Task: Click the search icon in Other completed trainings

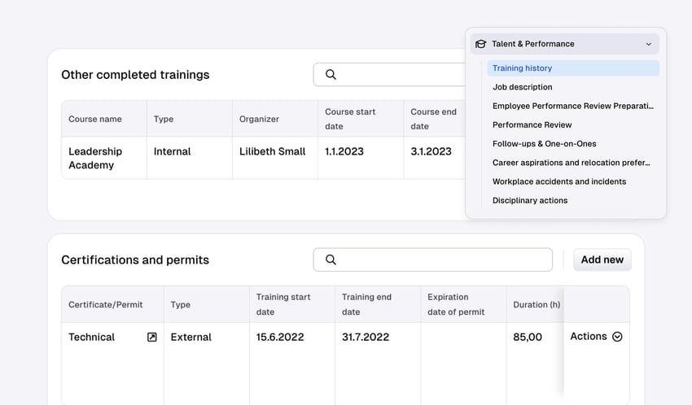Action: pyautogui.click(x=331, y=75)
